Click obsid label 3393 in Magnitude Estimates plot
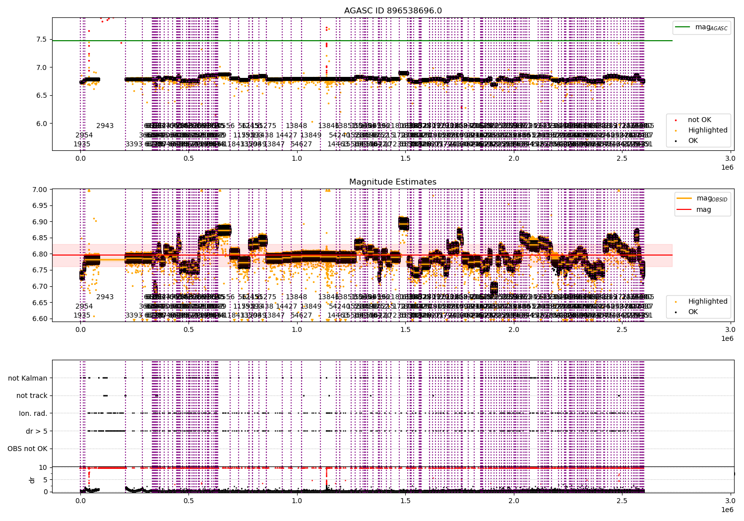 point(134,316)
